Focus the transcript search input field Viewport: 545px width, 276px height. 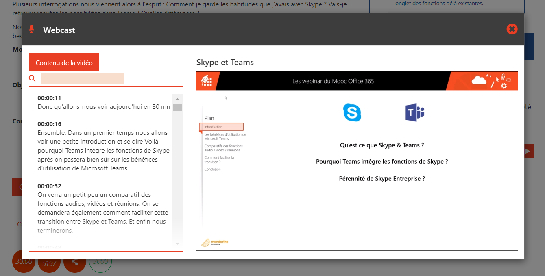coord(83,79)
